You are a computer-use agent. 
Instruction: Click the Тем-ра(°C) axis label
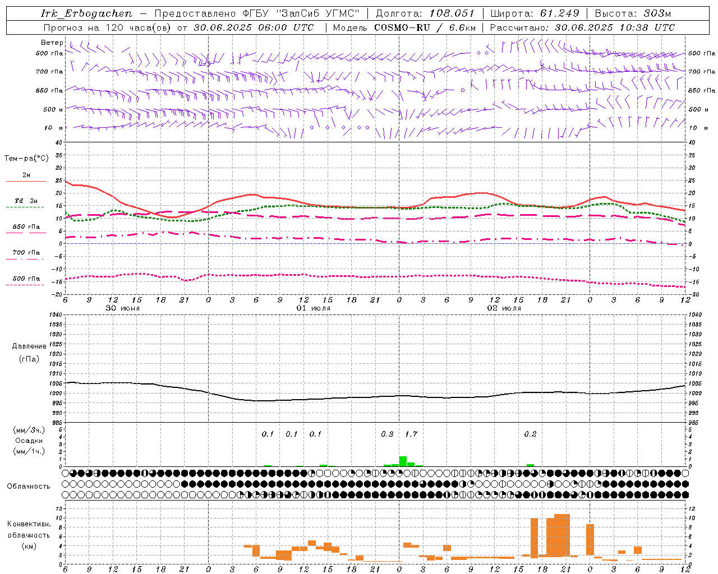26,159
